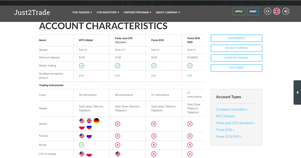The image size is (301, 158).
Task: Click Forex ECN margin trading checkmark
Action: click(154, 65)
